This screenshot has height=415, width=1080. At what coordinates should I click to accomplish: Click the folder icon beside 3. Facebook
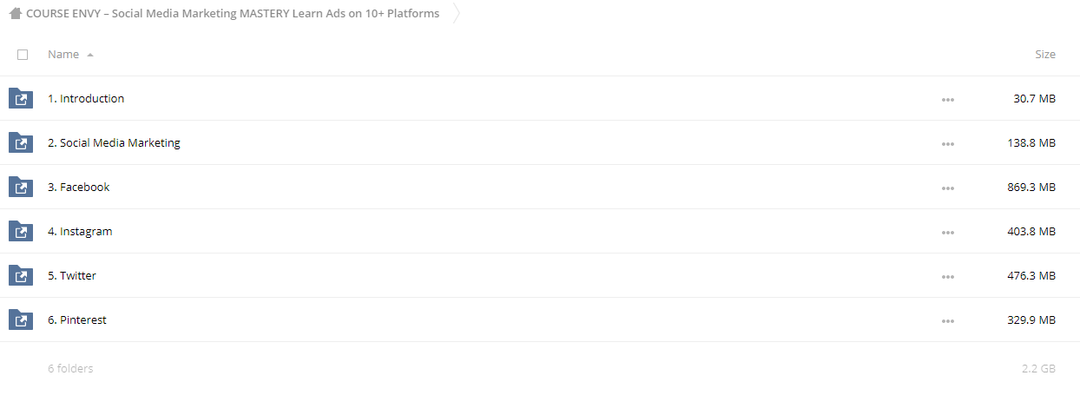point(21,187)
